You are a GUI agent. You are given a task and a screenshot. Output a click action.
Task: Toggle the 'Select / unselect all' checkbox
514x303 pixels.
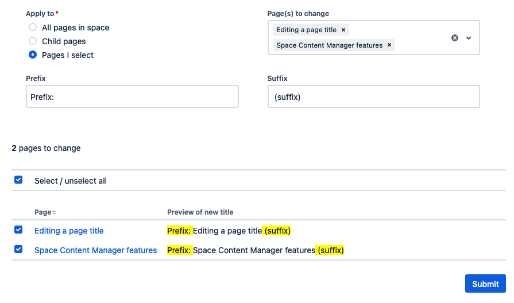pos(18,180)
